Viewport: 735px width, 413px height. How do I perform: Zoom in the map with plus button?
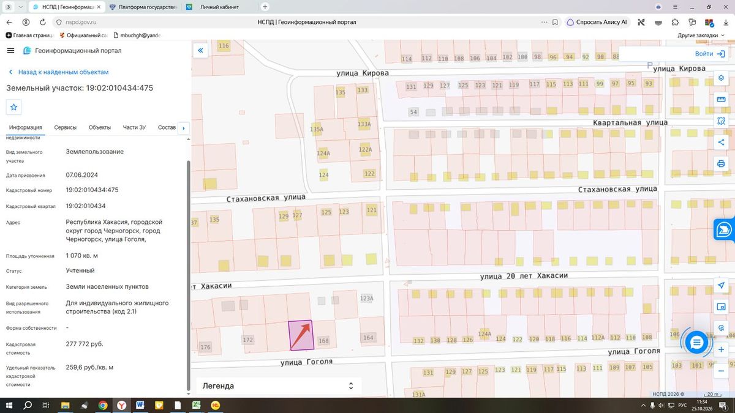(721, 349)
